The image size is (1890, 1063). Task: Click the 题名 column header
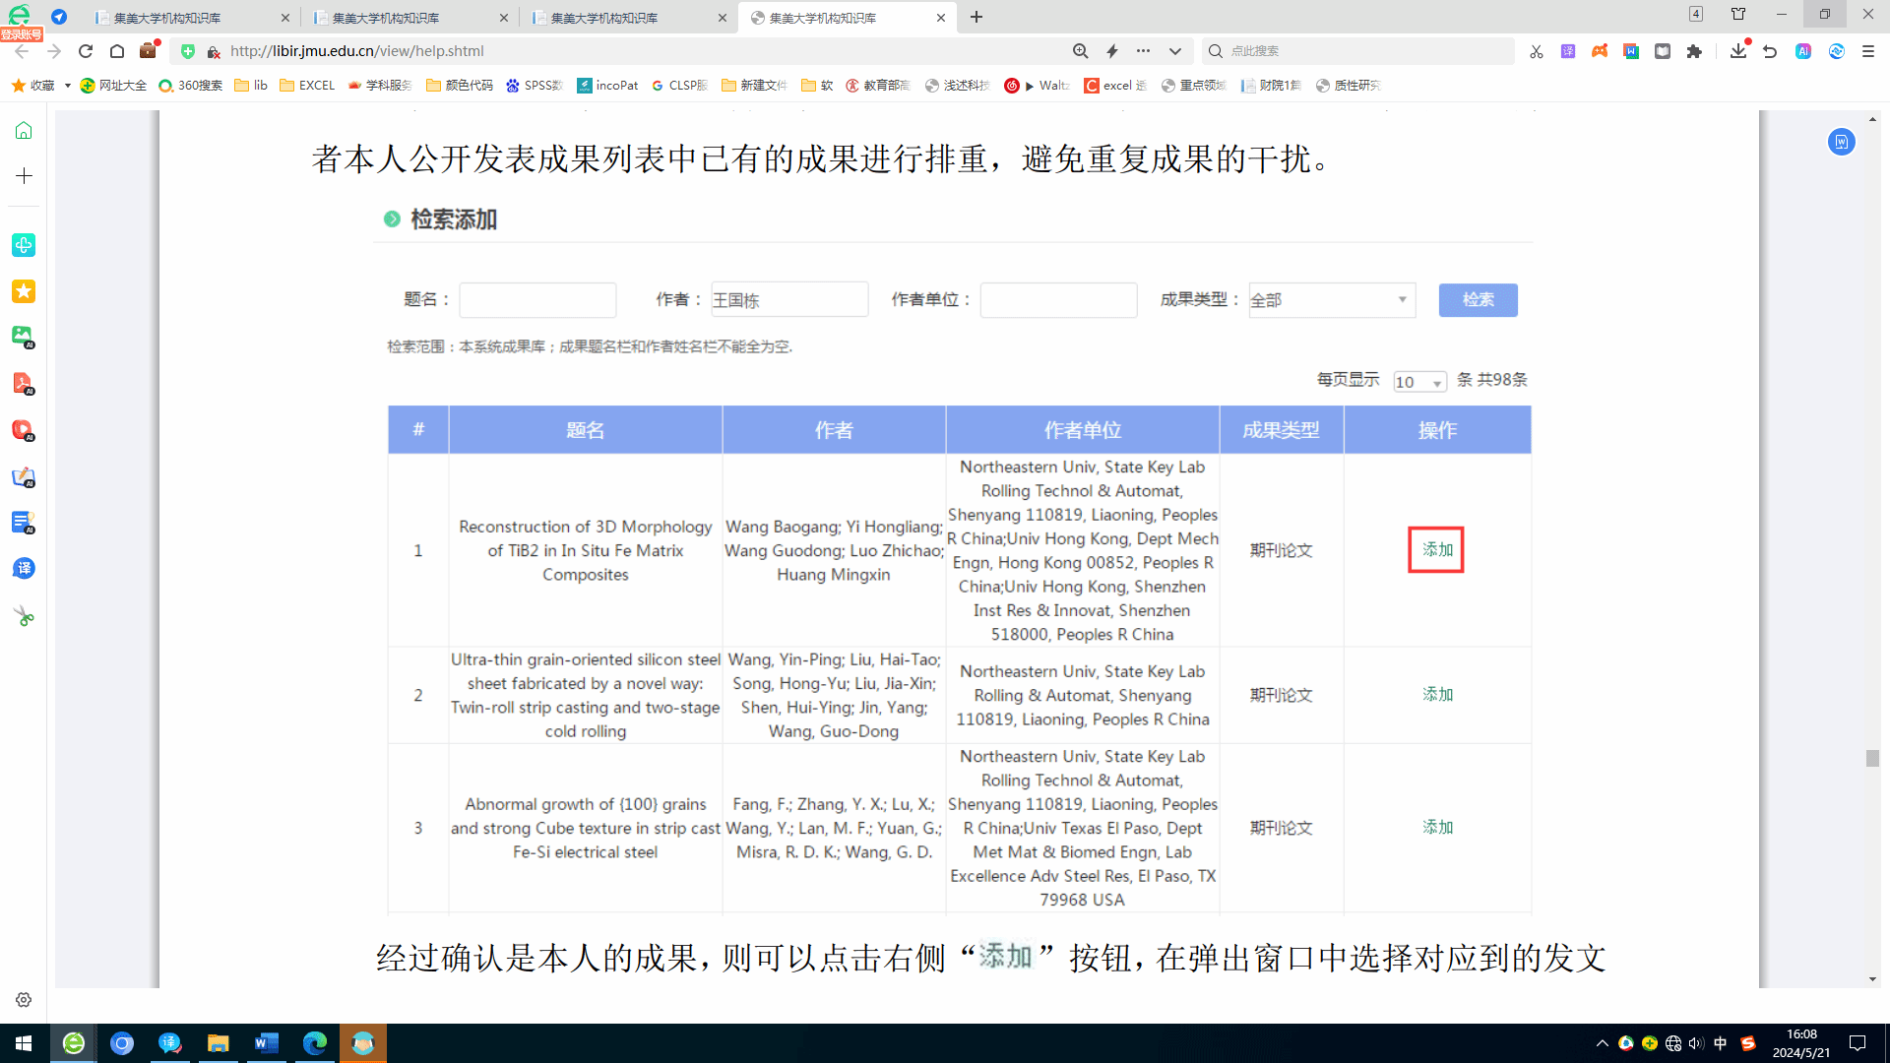click(586, 430)
